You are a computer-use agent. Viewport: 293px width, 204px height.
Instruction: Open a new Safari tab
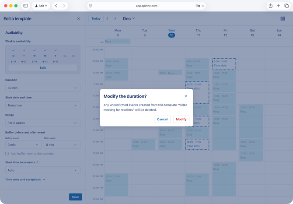(x=279, y=6)
